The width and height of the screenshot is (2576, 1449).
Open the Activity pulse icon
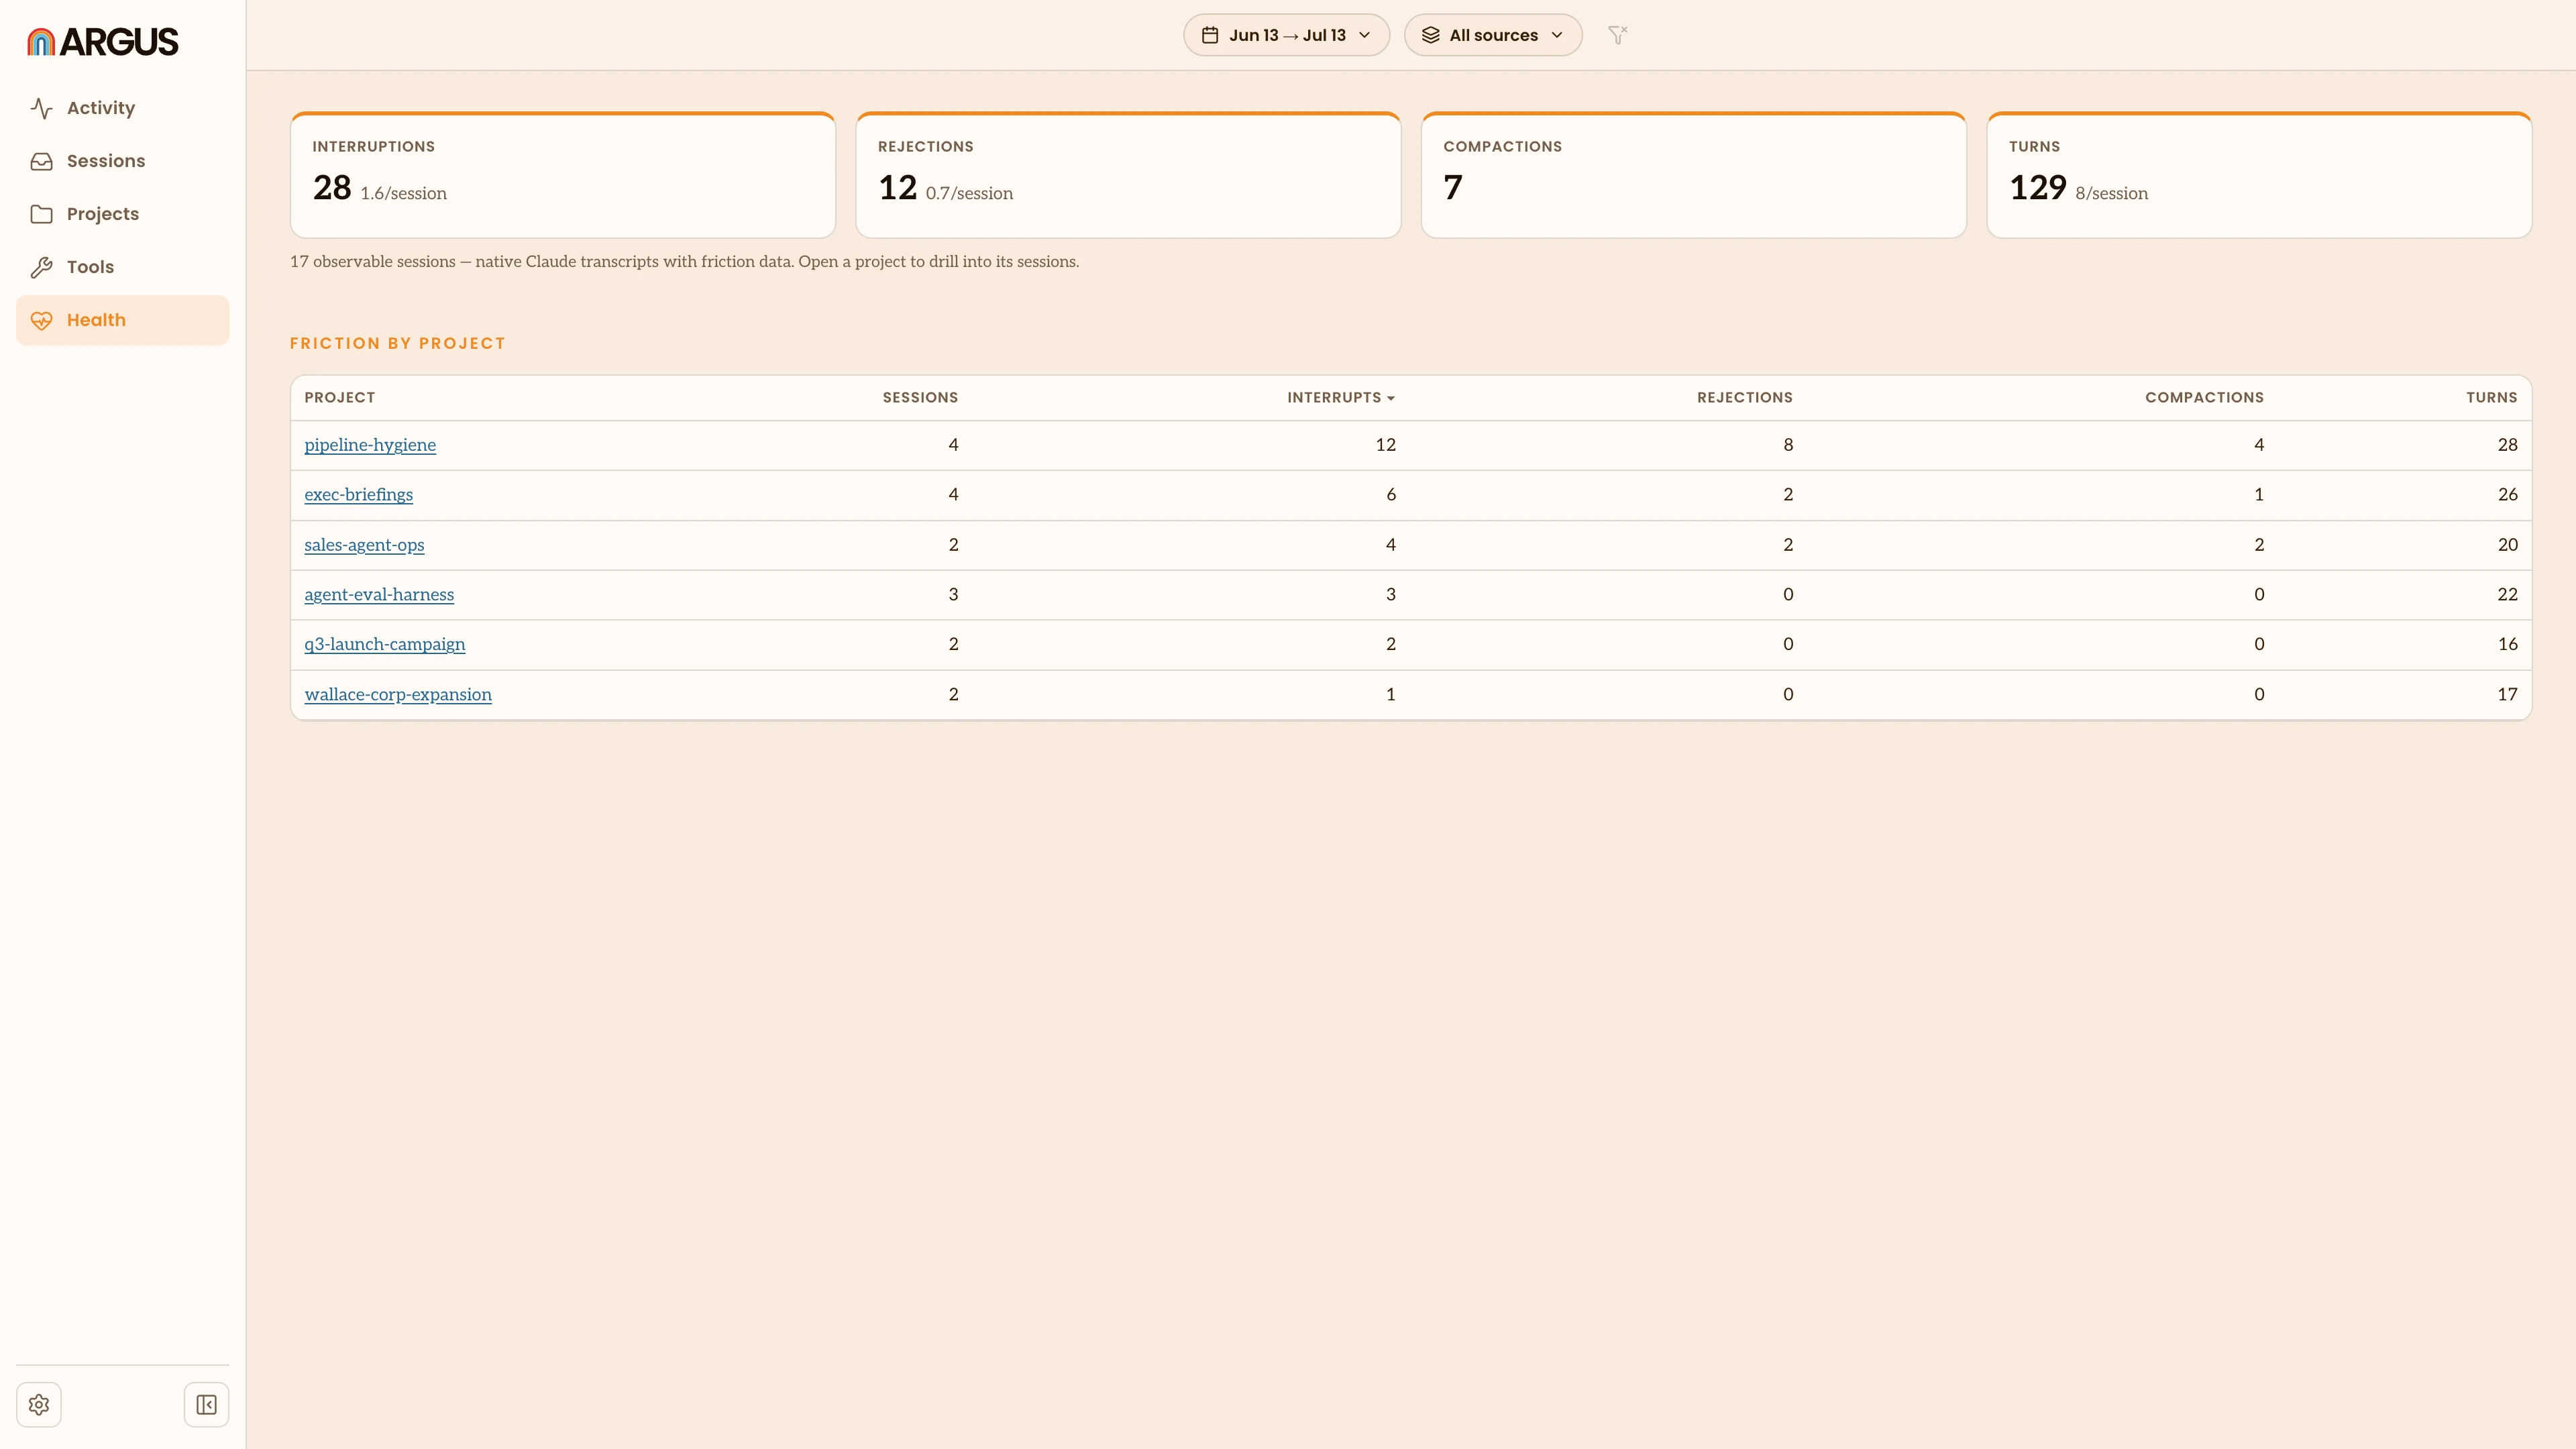[x=41, y=108]
